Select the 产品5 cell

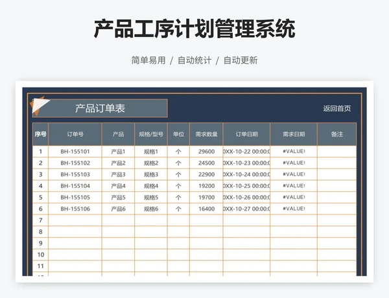point(118,198)
